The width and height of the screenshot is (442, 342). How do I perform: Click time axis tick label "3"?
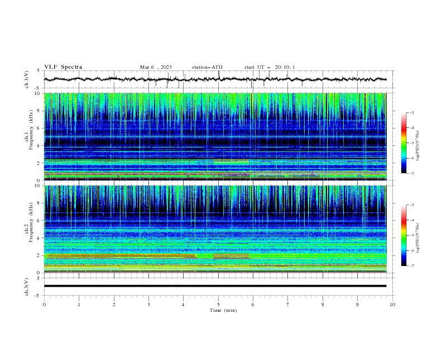pos(148,305)
